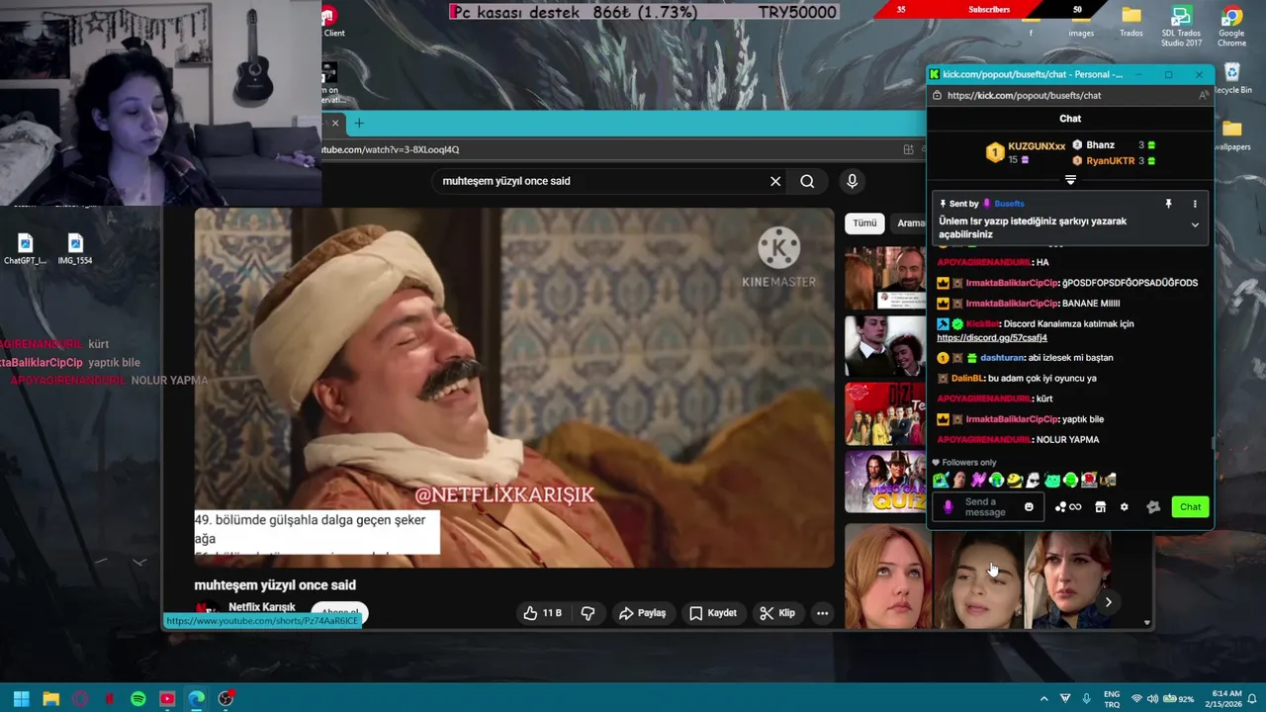Open the Trados desktop folder

1131,22
